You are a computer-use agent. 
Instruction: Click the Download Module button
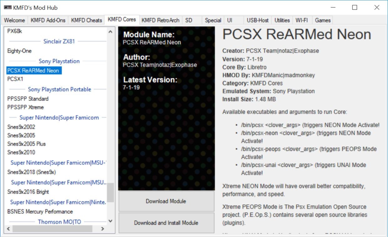click(166, 201)
